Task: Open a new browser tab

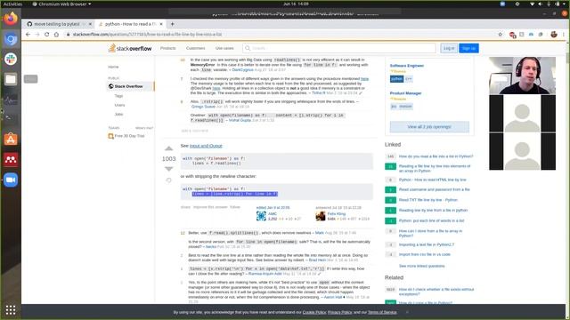Action: coord(172,24)
